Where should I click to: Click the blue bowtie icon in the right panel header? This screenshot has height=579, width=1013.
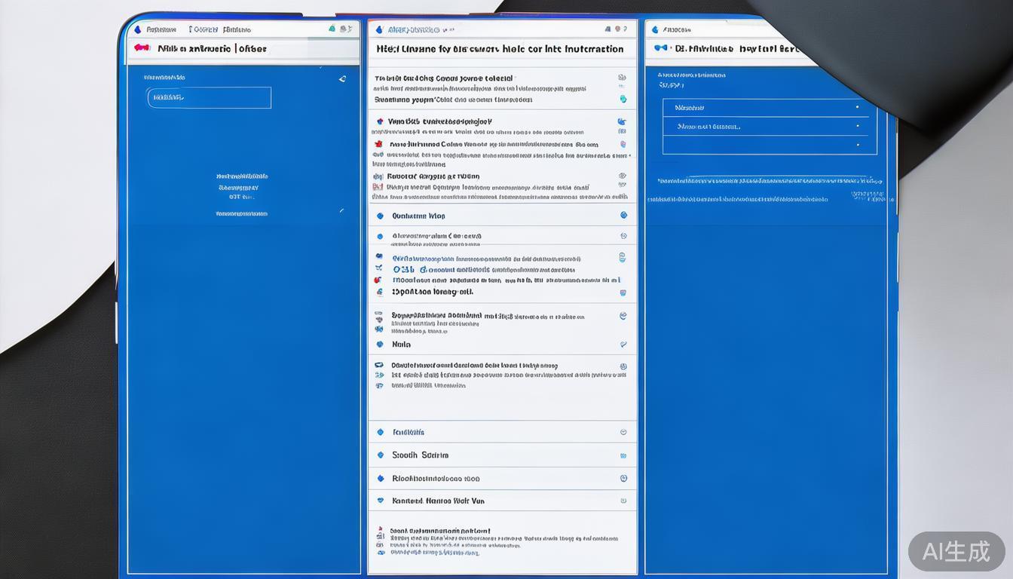pos(660,48)
